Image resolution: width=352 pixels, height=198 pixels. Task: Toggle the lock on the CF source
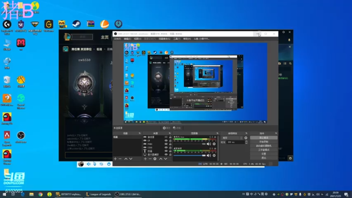[170, 140]
